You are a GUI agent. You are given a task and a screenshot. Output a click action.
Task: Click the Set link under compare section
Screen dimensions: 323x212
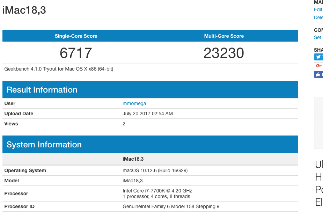click(x=317, y=37)
